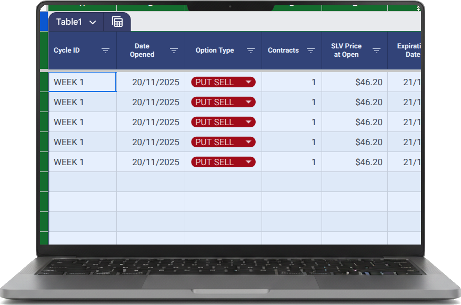Expand the PUT SELL dropdown in second row
Viewport: 461px width, 305px height.
pos(248,102)
